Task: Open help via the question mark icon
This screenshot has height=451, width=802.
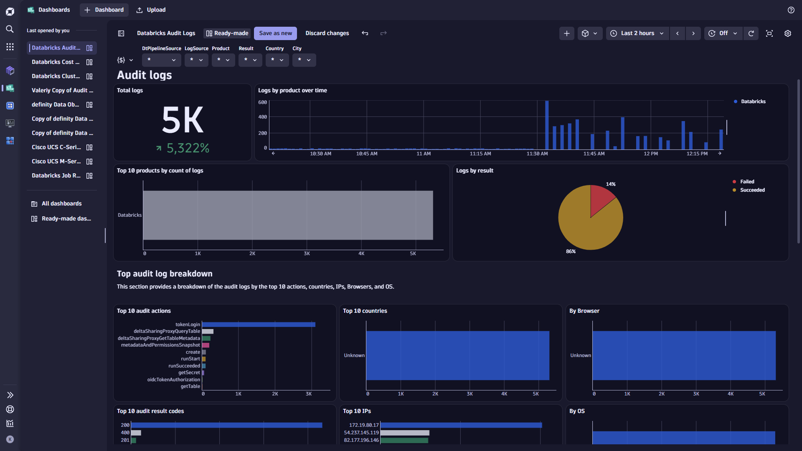Action: pos(791,10)
